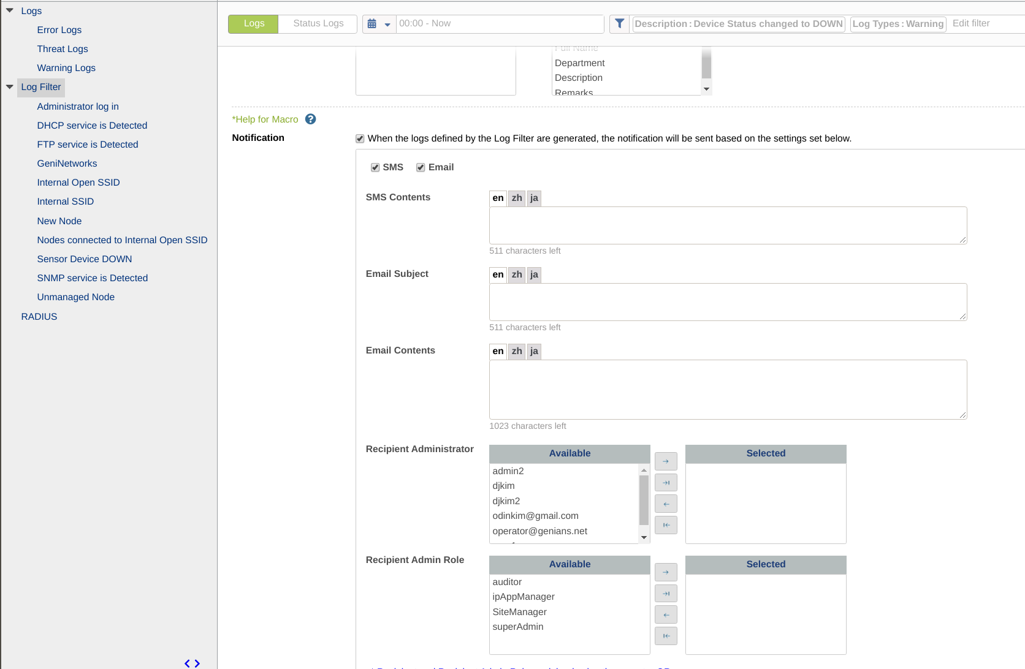Uncheck the SMS notification checkbox
This screenshot has height=669, width=1025.
point(375,168)
